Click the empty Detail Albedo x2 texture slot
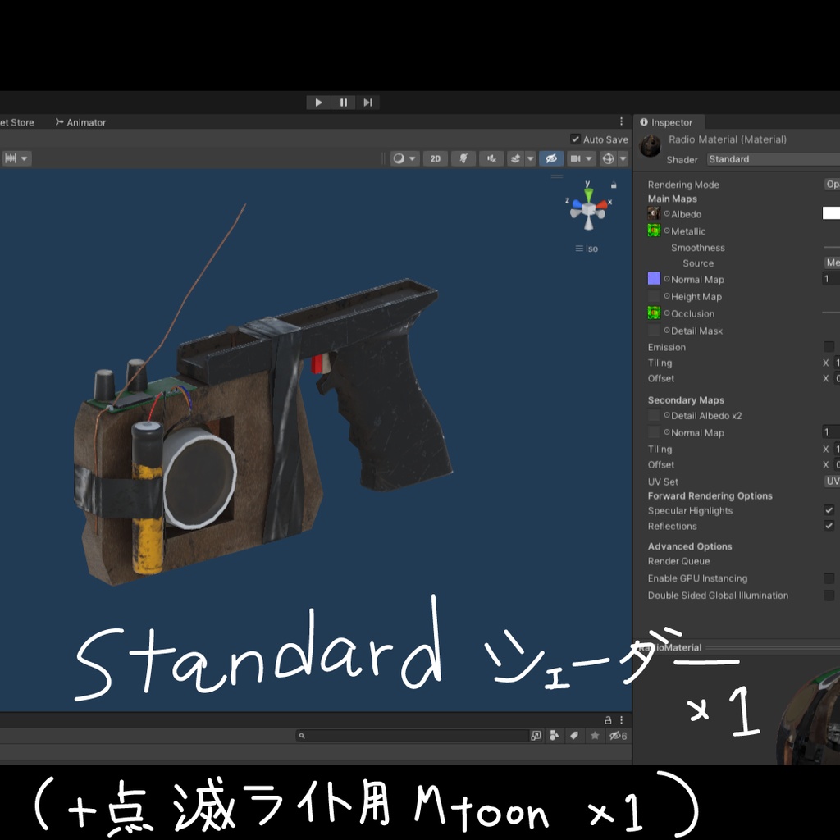Screen dimensions: 840x840 (x=654, y=415)
